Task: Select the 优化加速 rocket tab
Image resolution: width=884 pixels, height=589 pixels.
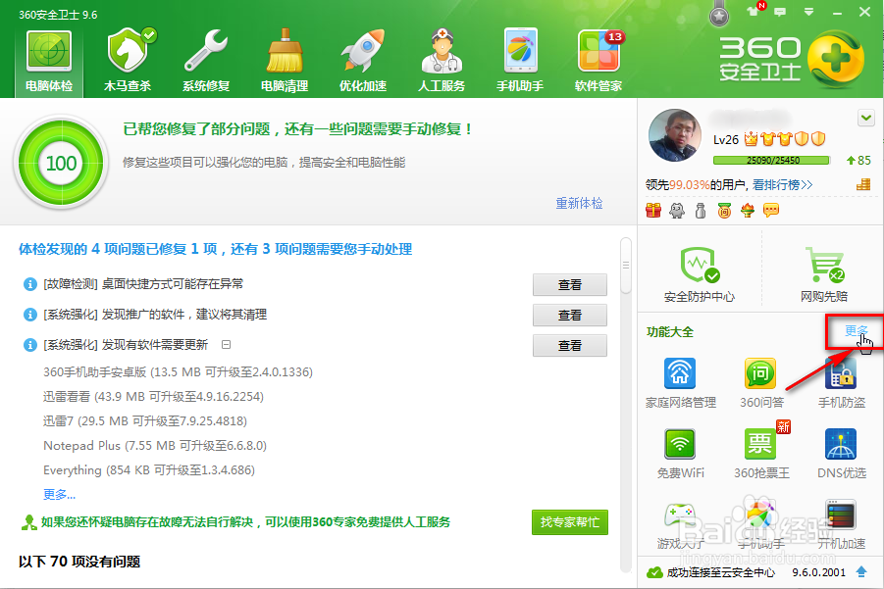Action: [x=363, y=62]
